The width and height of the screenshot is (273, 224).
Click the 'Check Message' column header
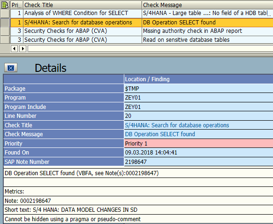(x=207, y=5)
